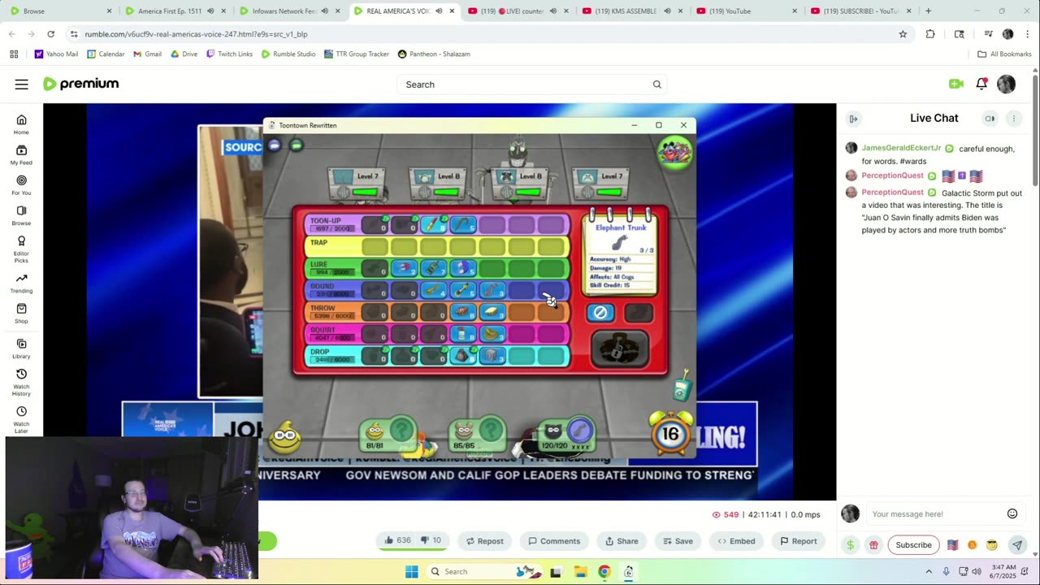This screenshot has width=1040, height=585.
Task: Click the toon panel showing 85/85 laff
Action: click(x=479, y=436)
